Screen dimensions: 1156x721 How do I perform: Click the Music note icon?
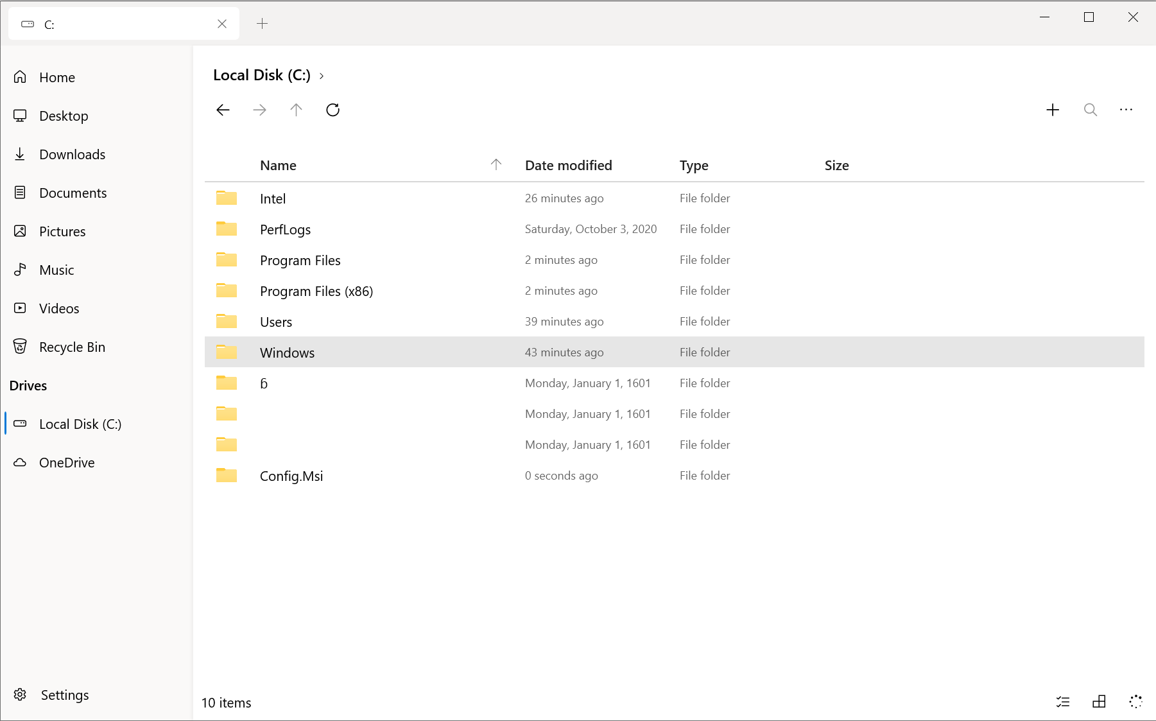[20, 270]
